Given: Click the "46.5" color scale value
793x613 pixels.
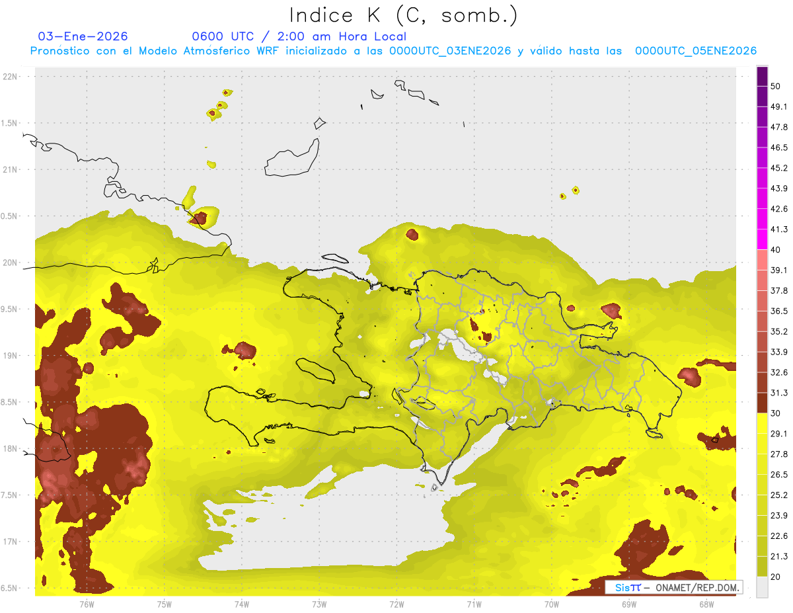Looking at the screenshot, I should pyautogui.click(x=780, y=147).
